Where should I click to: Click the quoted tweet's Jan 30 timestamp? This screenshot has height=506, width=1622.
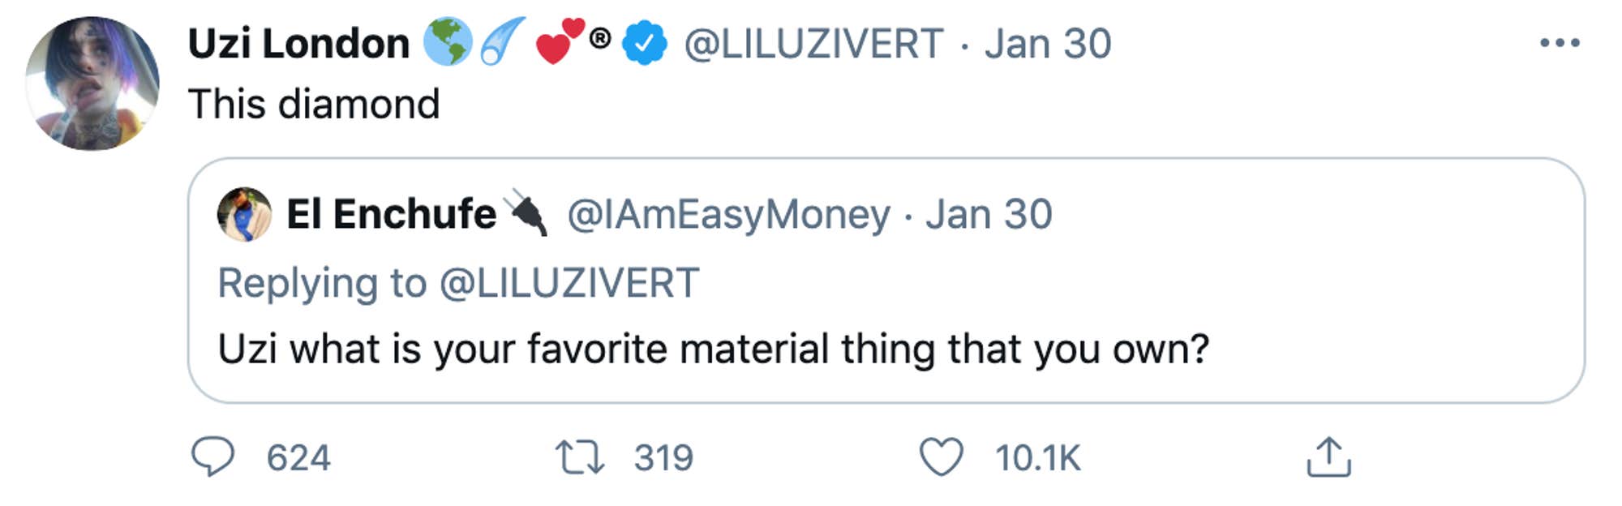pos(989,215)
